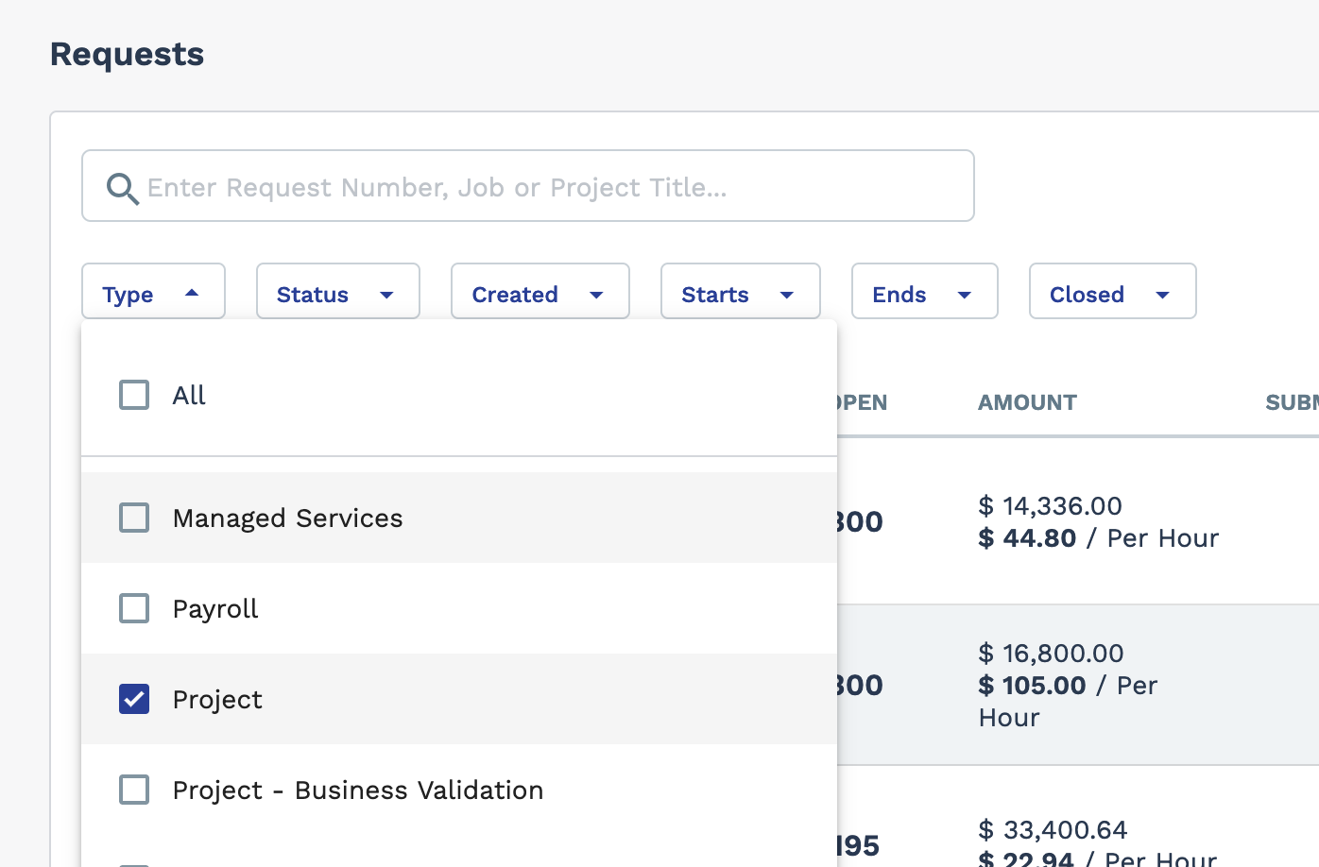Image resolution: width=1319 pixels, height=867 pixels.
Task: Select Project - Business Validation option label
Action: pyautogui.click(x=358, y=790)
